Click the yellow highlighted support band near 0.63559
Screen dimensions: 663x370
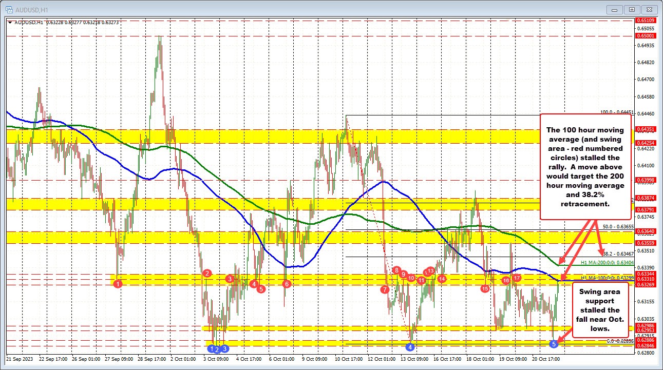pos(308,239)
